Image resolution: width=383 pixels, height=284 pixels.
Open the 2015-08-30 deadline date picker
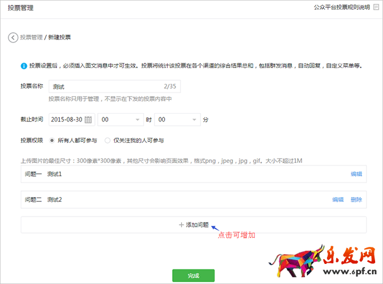click(67, 120)
